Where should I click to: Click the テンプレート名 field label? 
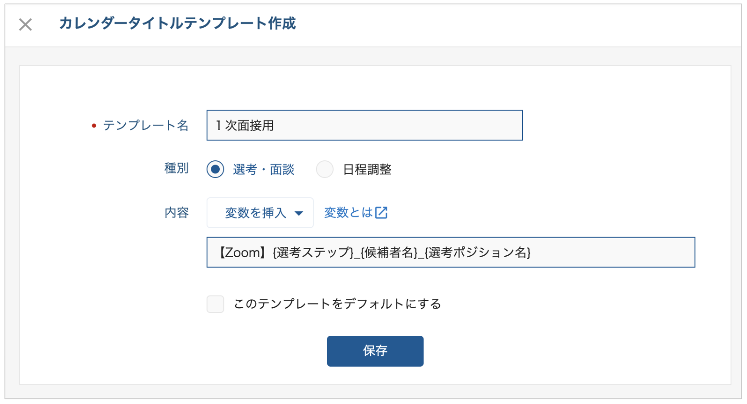point(146,125)
